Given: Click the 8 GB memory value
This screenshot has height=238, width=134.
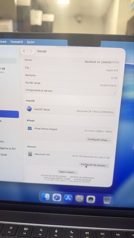Looking at the screenshot, I should click(x=114, y=78).
